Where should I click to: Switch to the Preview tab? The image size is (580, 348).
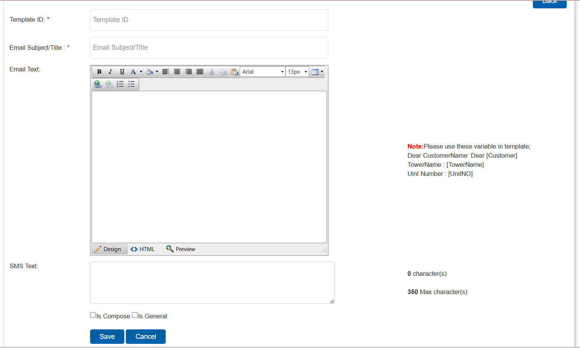pyautogui.click(x=181, y=249)
